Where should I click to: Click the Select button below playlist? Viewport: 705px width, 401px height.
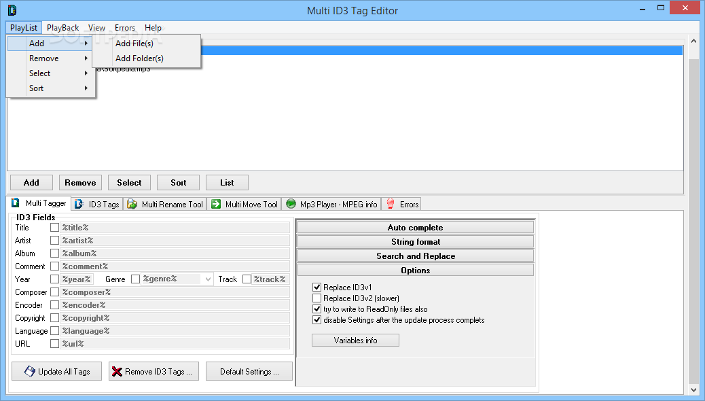[x=130, y=183]
